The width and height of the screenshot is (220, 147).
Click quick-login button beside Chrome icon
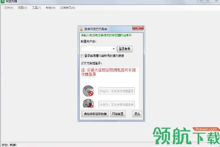click(117, 91)
